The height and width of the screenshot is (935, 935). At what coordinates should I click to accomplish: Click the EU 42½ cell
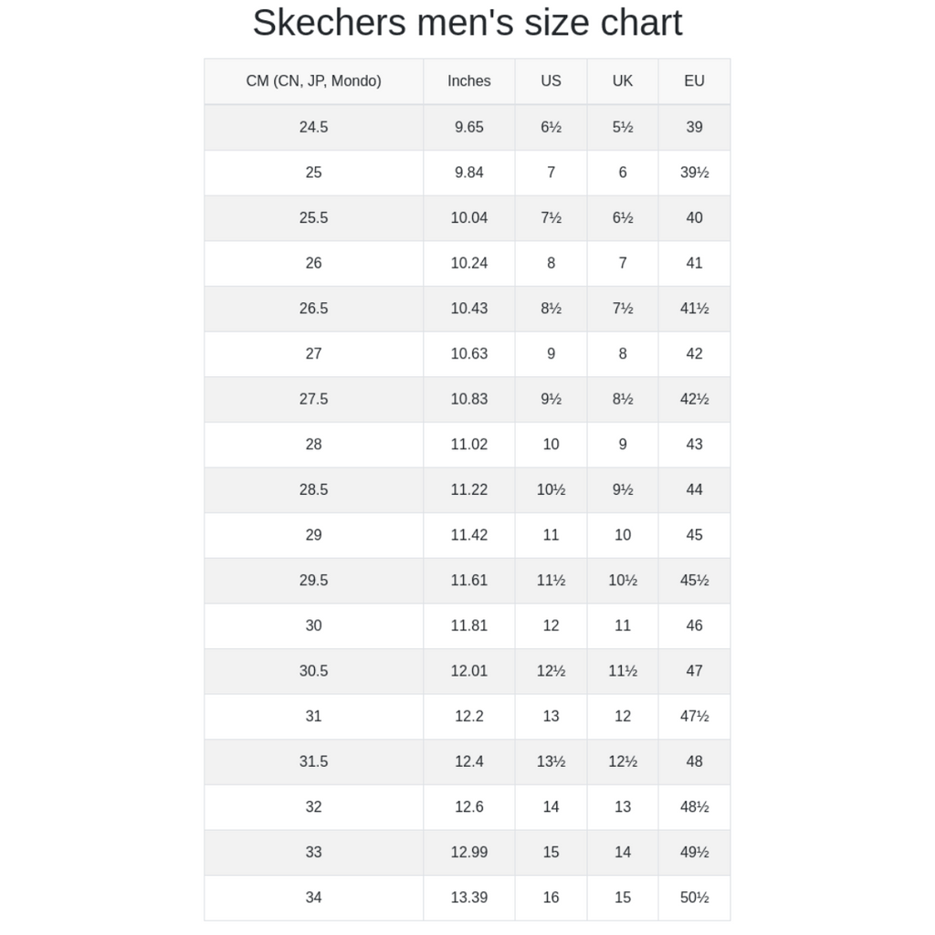coord(694,399)
